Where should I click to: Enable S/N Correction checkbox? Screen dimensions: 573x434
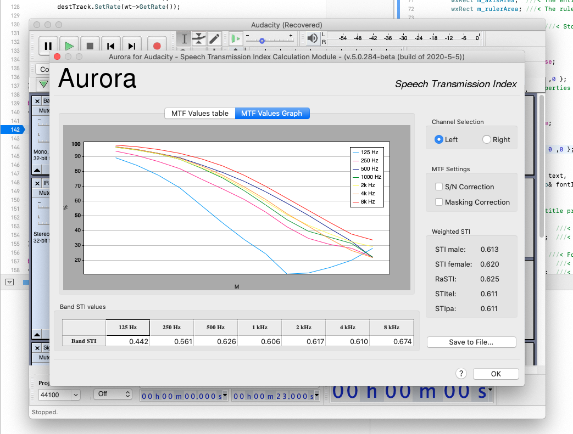point(439,187)
